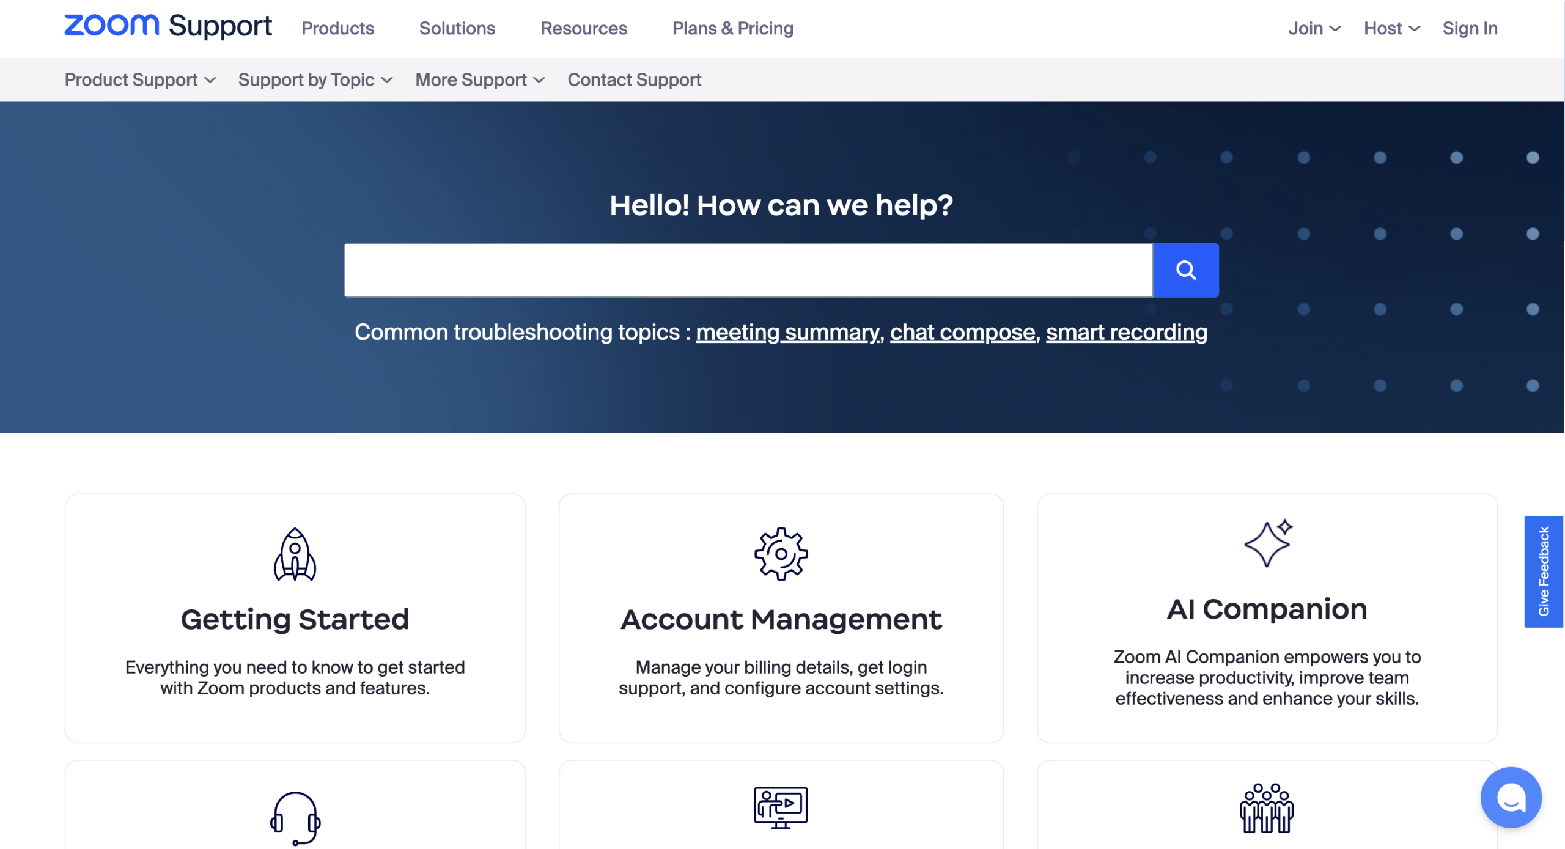The height and width of the screenshot is (849, 1565).
Task: Open the Getting Started card title
Action: tap(295, 619)
